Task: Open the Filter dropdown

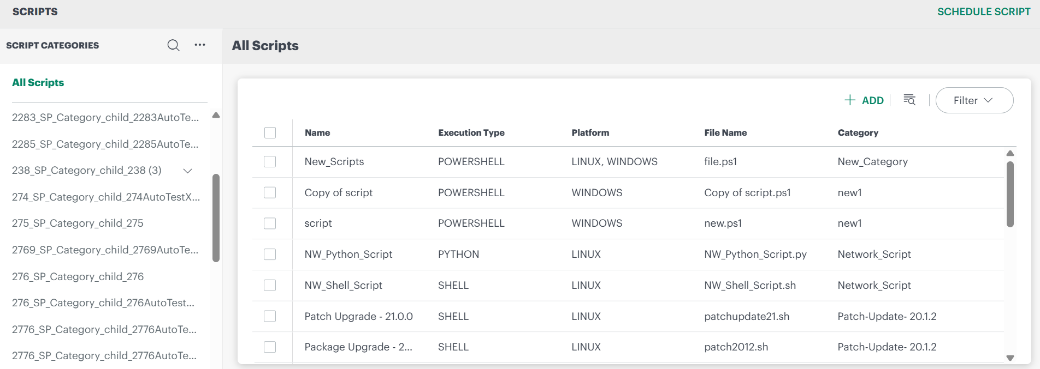Action: (974, 100)
